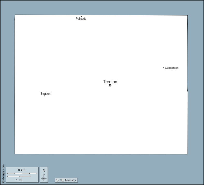Select the Culbertson text label
This screenshot has height=185, width=204.
(172, 68)
